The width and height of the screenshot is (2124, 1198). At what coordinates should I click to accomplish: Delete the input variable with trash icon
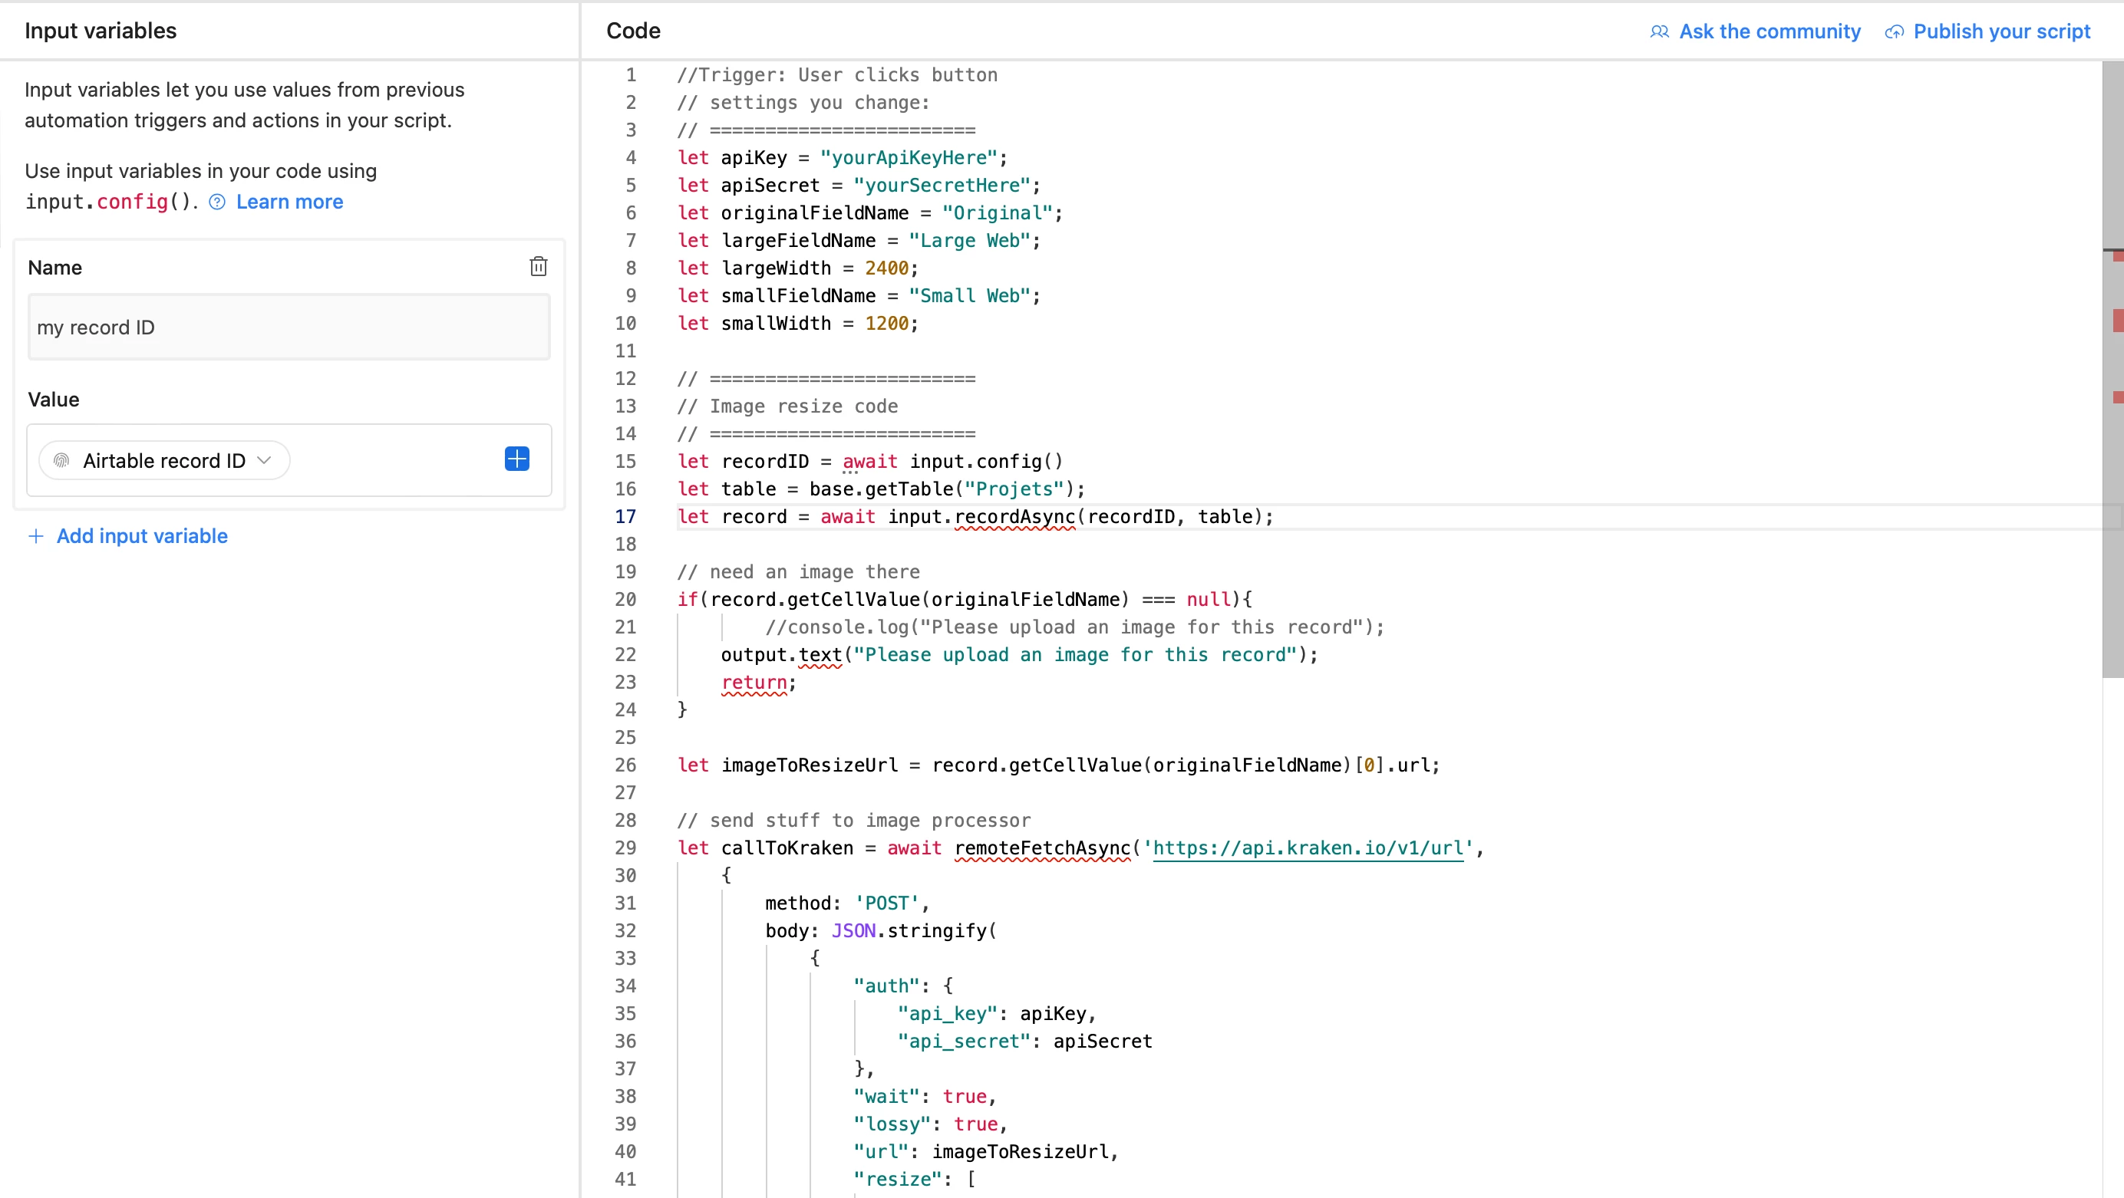pyautogui.click(x=538, y=266)
